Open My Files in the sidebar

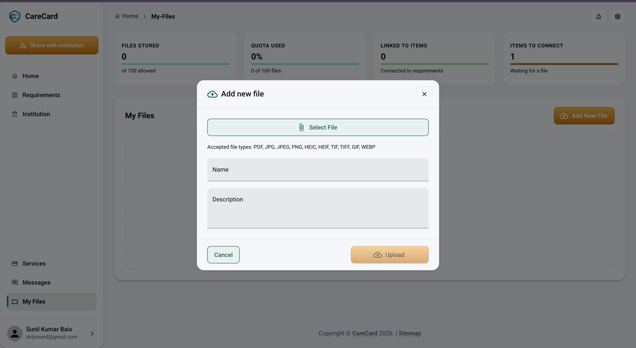coord(52,302)
